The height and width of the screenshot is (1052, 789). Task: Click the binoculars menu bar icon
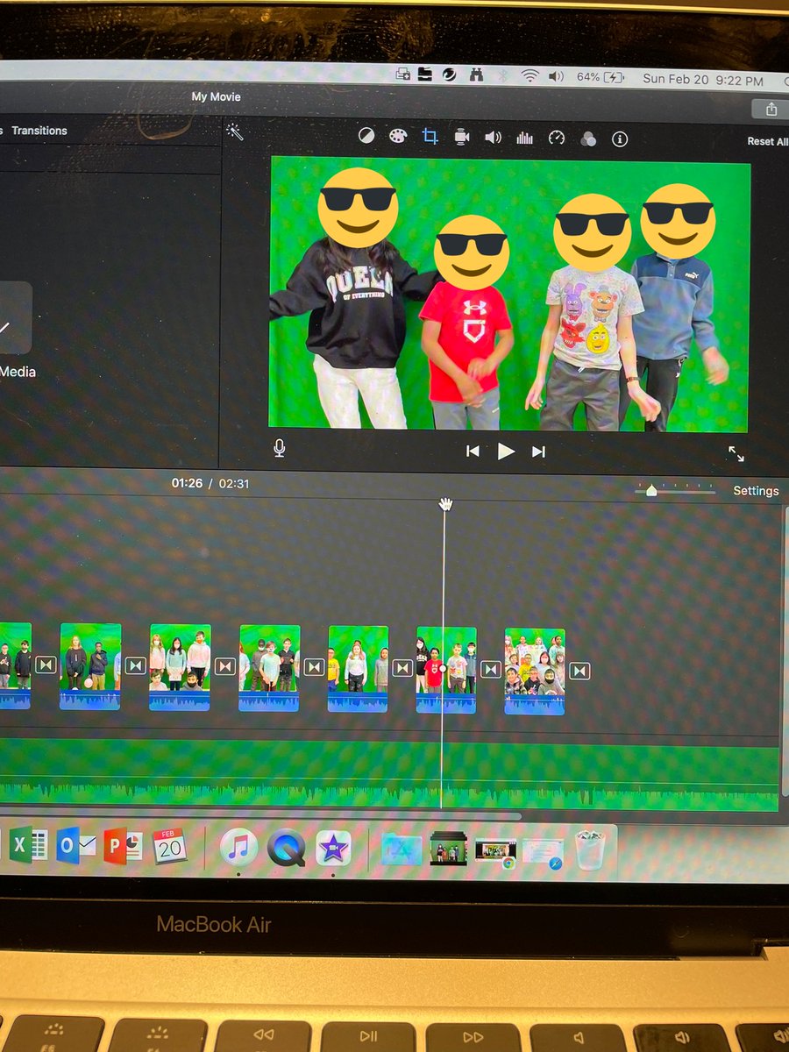click(x=476, y=75)
